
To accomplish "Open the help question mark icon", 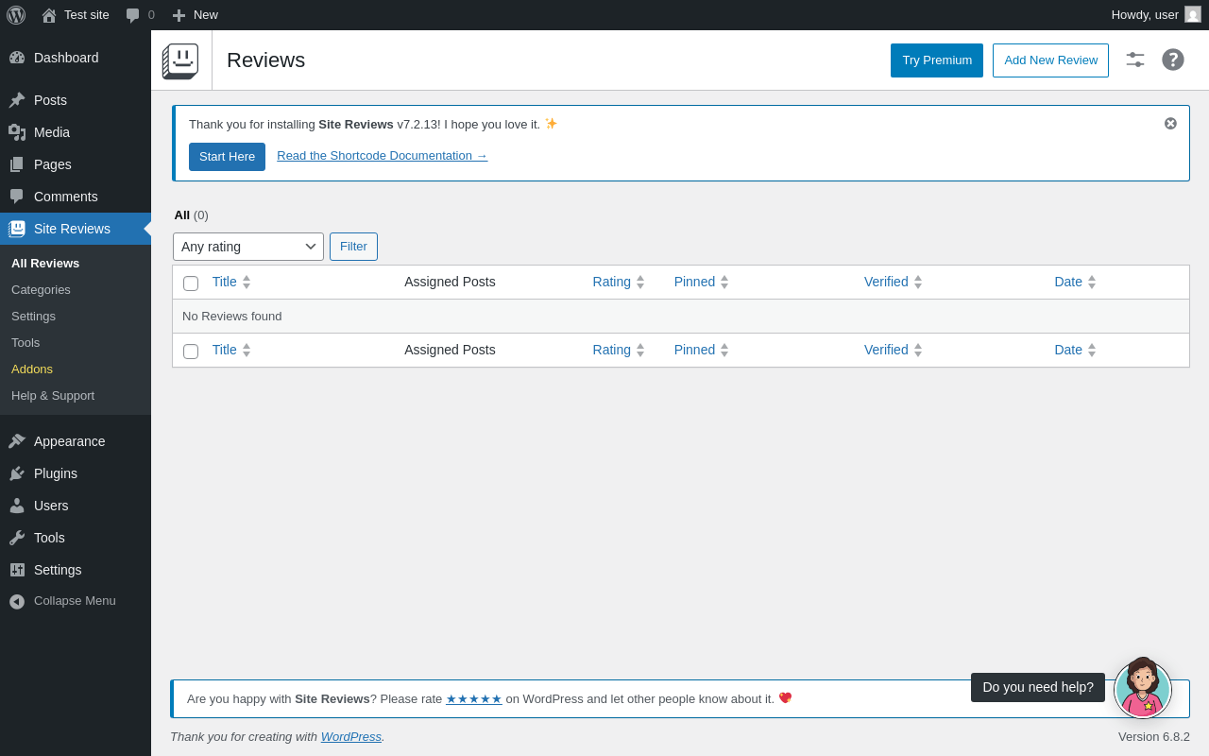I will pos(1173,60).
